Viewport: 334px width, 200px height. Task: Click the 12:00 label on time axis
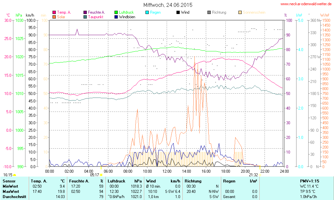coord(167,171)
